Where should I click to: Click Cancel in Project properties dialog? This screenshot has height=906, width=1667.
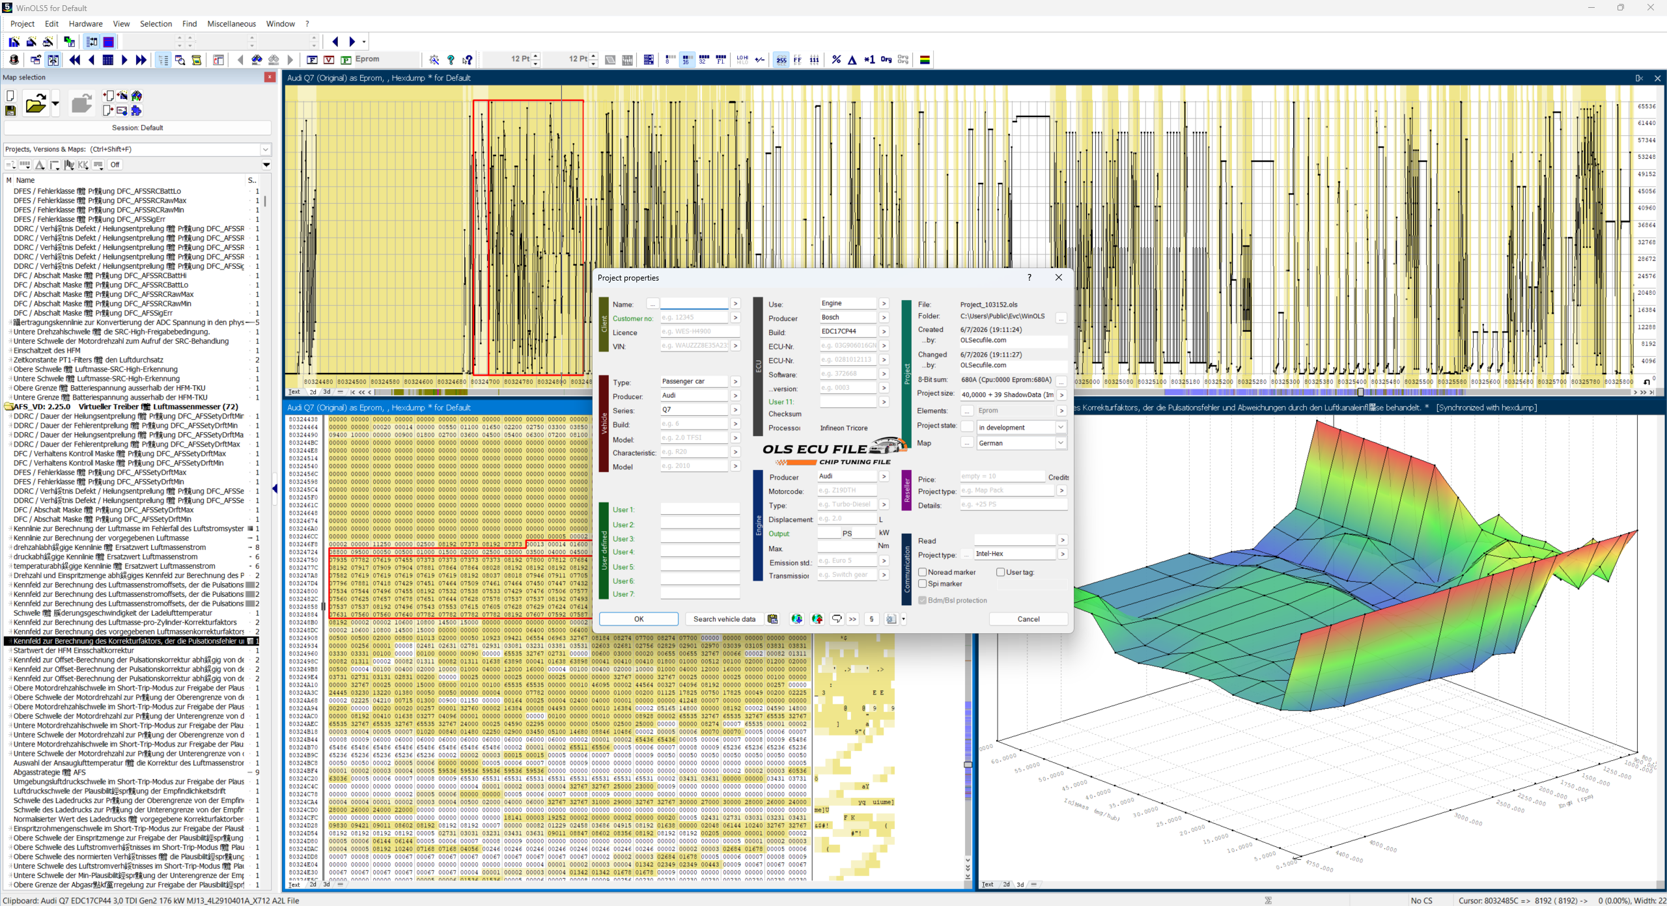click(x=1028, y=619)
